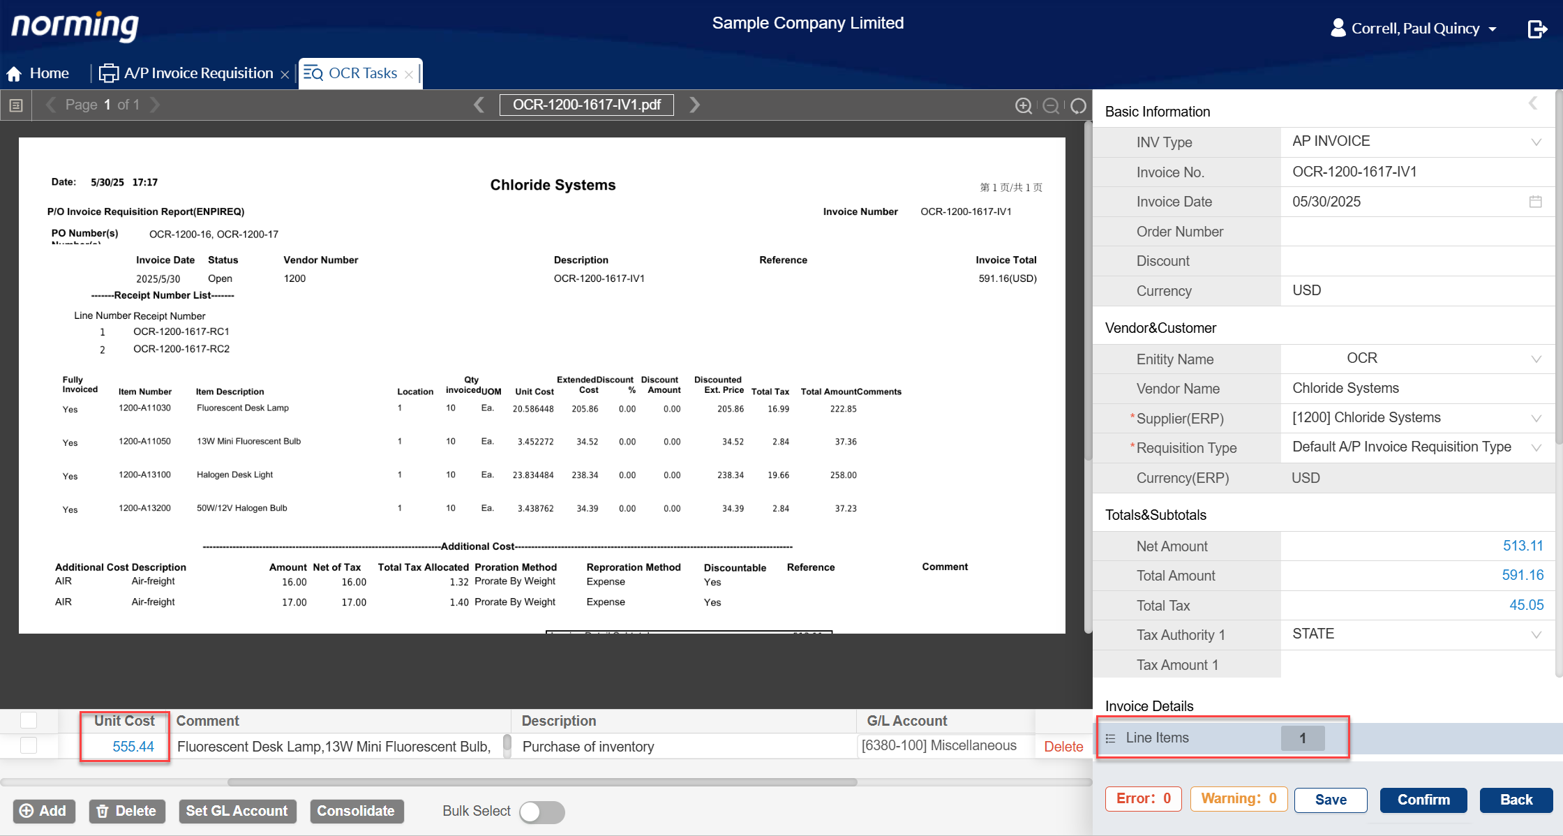Image resolution: width=1563 pixels, height=836 pixels.
Task: Click the Discount field
Action: tap(1417, 261)
